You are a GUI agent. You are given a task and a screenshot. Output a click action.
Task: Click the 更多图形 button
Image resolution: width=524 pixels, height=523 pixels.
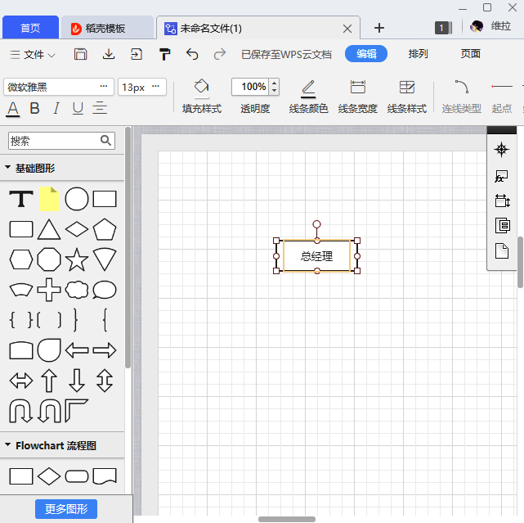[x=66, y=509]
